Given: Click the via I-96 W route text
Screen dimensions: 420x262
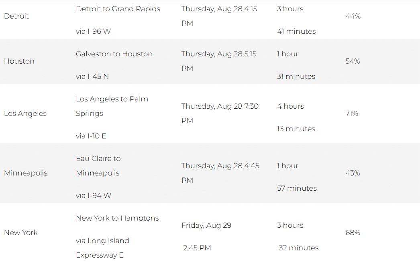Looking at the screenshot, I should coord(93,31).
